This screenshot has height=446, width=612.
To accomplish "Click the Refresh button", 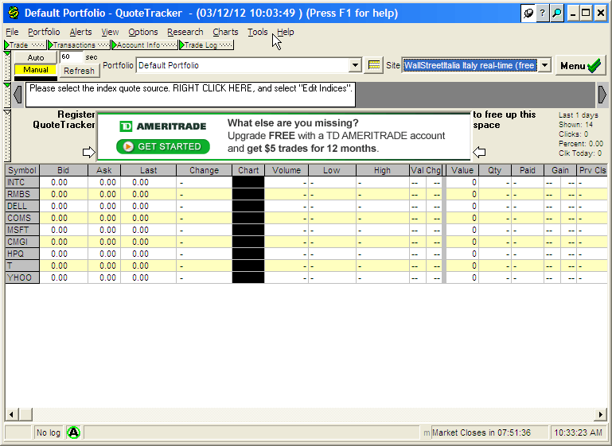I will coord(80,71).
